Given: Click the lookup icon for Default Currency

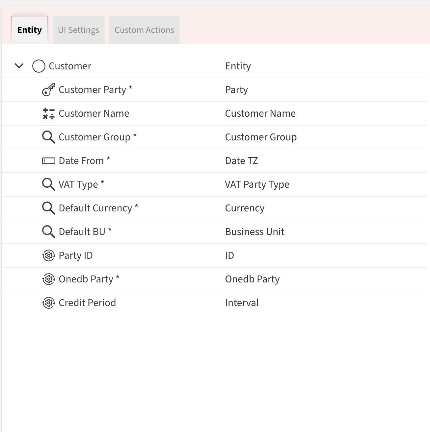Looking at the screenshot, I should (x=48, y=208).
